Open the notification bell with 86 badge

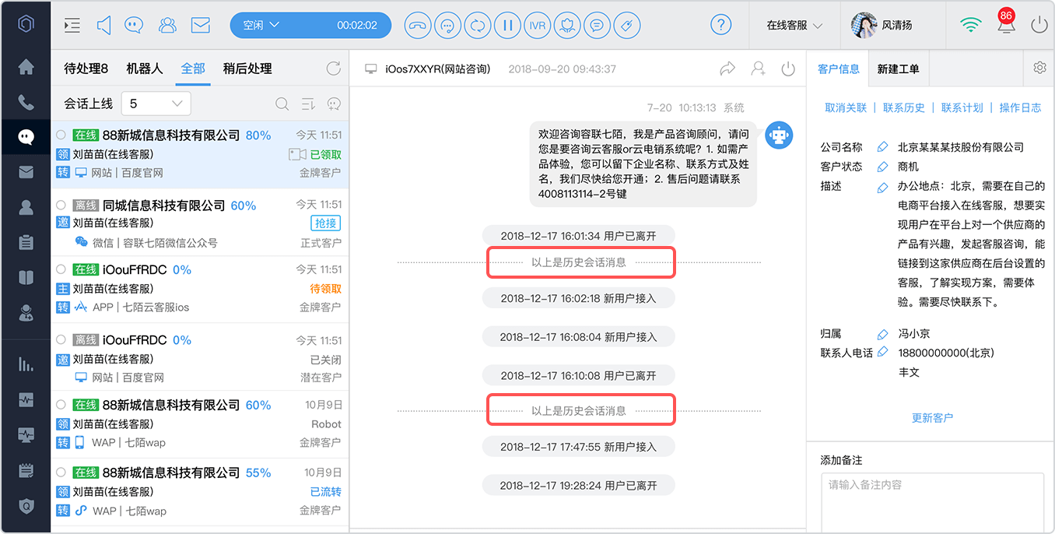click(x=1006, y=24)
